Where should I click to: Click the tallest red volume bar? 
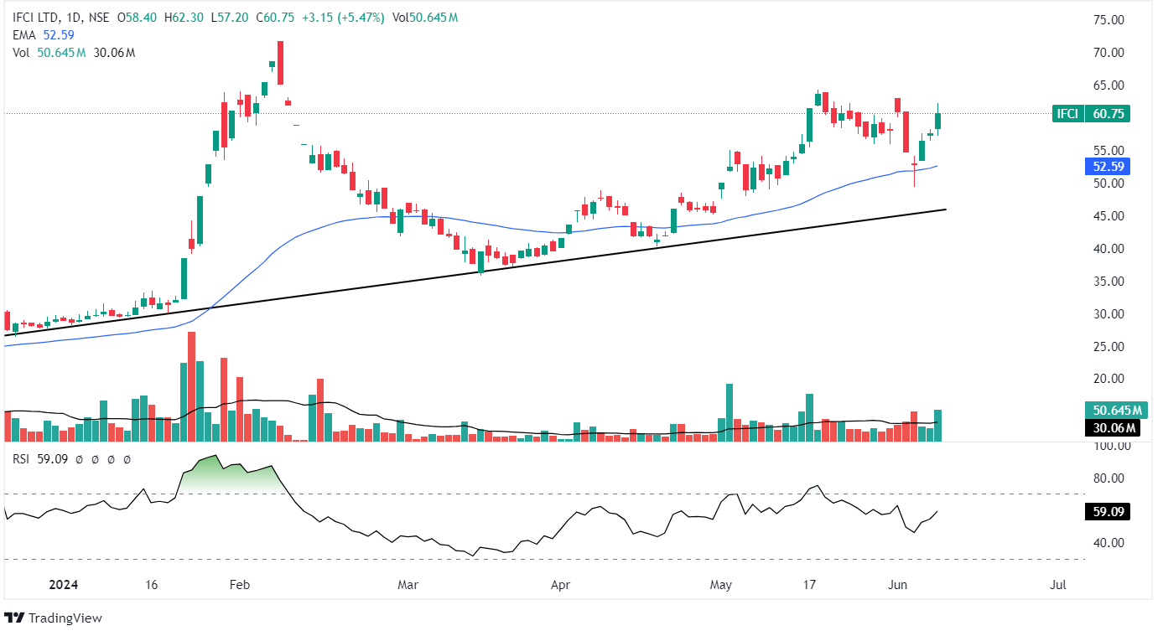(191, 387)
